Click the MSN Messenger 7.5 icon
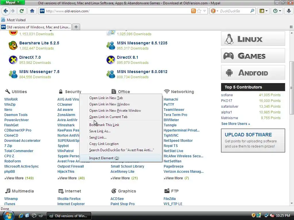 [13, 74]
